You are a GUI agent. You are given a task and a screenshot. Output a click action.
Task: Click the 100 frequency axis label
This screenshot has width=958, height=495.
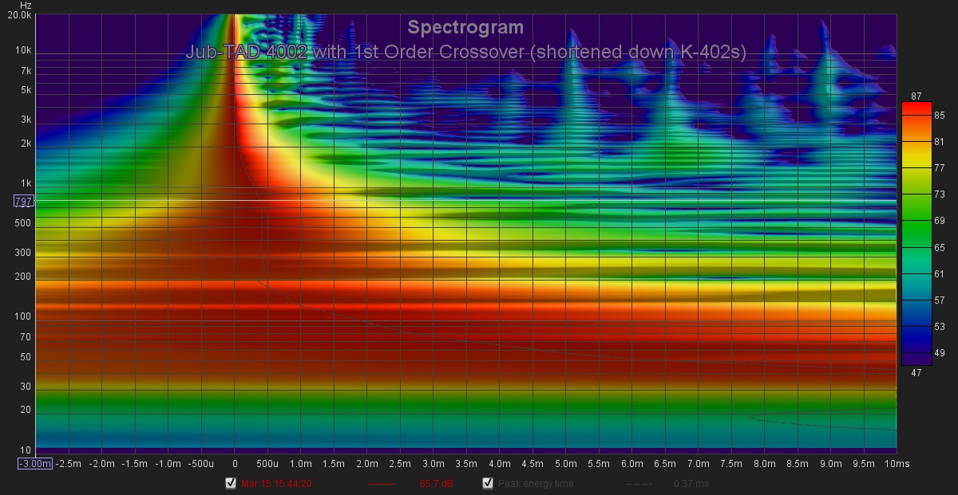(x=23, y=316)
